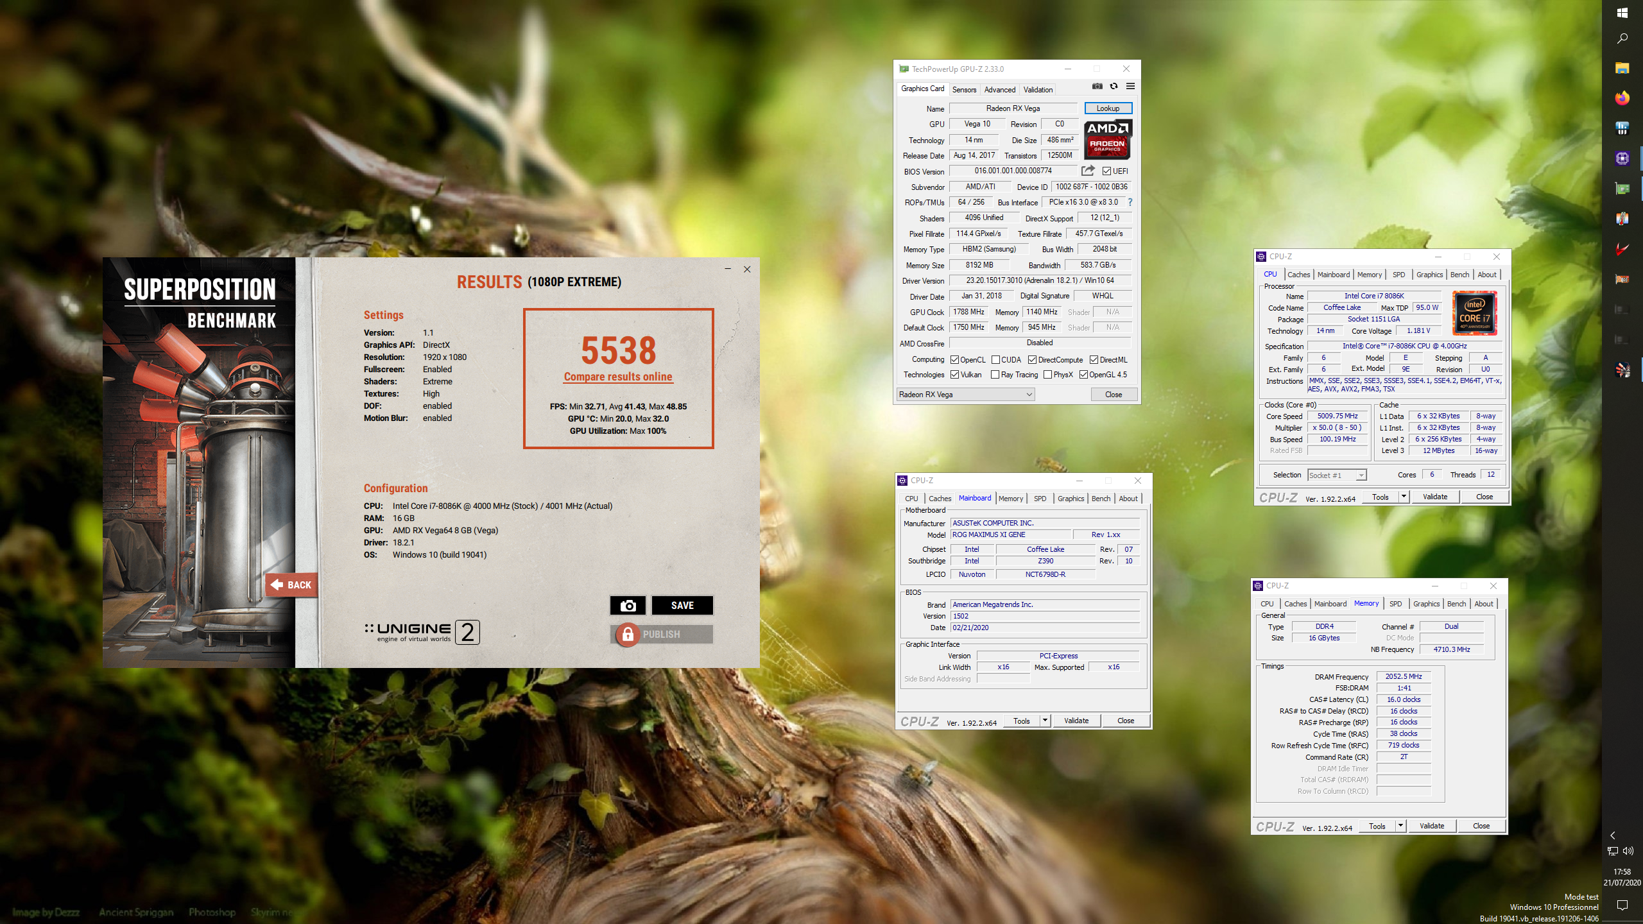This screenshot has height=924, width=1643.
Task: Open Windows search from the taskbar
Action: (x=1622, y=38)
